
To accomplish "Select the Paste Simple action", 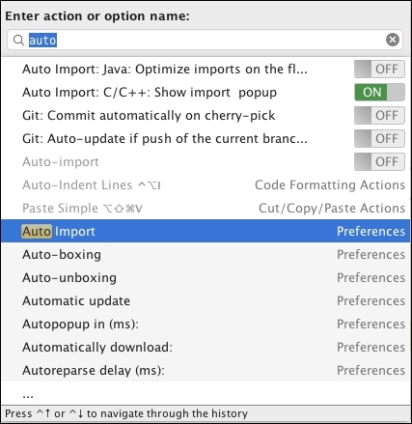I will pos(206,208).
